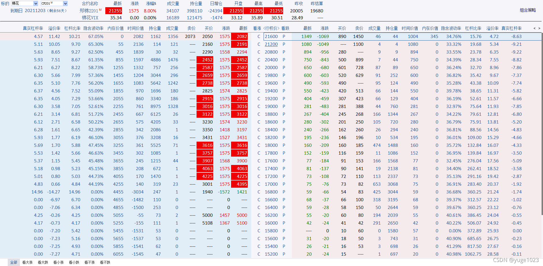Click the C call marker in the 18000 row
The width and height of the screenshot is (543, 266).
[259, 145]
